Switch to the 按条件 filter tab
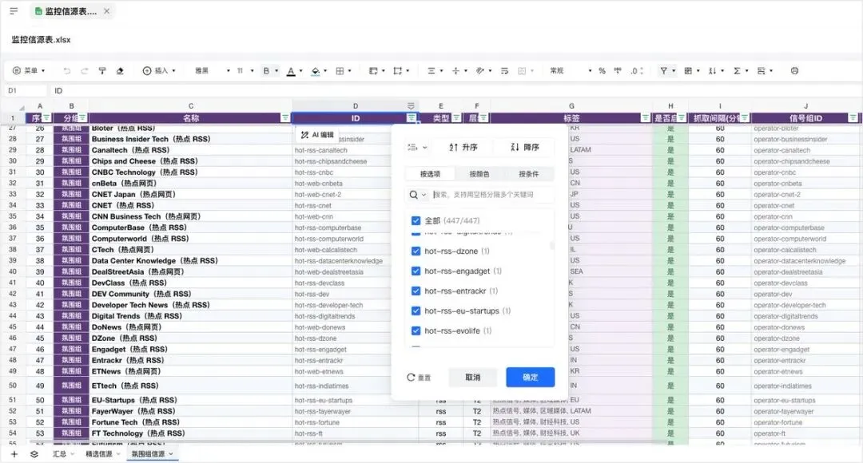The image size is (863, 463). [x=528, y=174]
